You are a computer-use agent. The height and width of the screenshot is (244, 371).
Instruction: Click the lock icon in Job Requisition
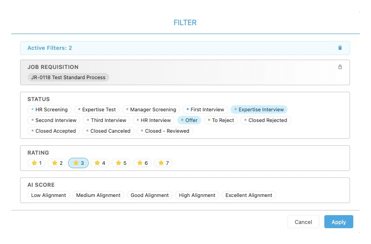340,67
